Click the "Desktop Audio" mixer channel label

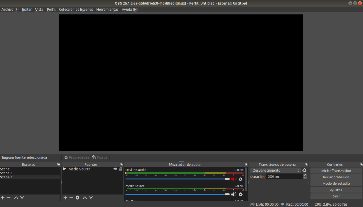[136, 170]
